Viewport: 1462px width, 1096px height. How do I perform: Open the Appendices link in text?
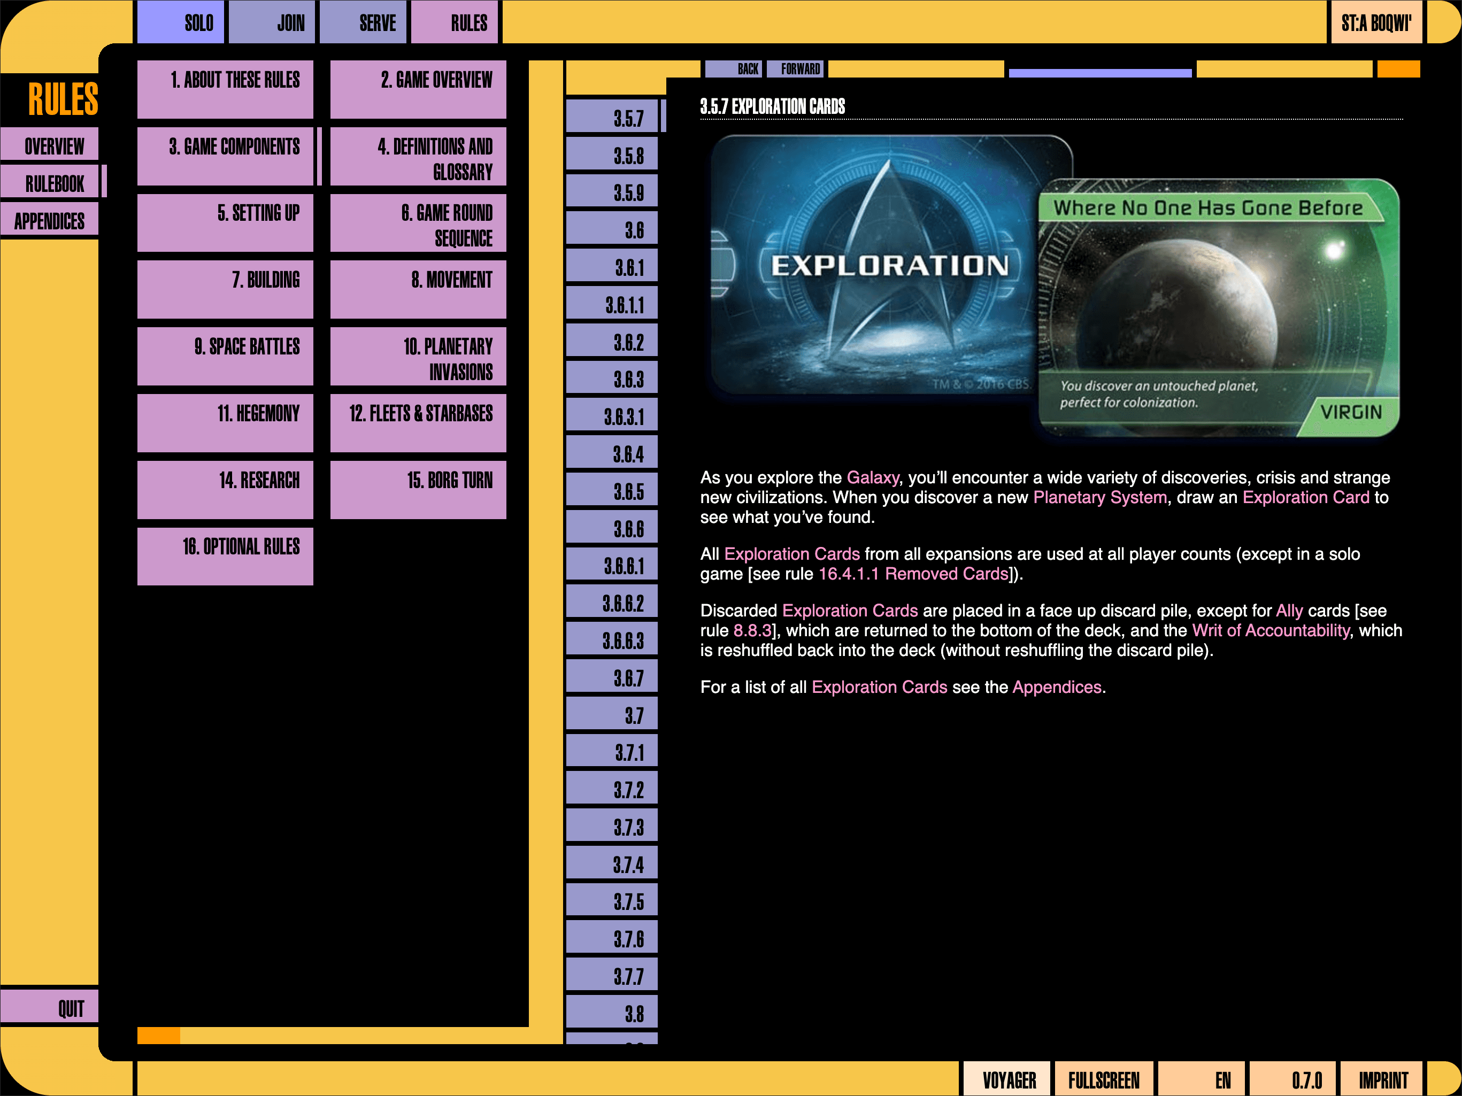click(1057, 687)
